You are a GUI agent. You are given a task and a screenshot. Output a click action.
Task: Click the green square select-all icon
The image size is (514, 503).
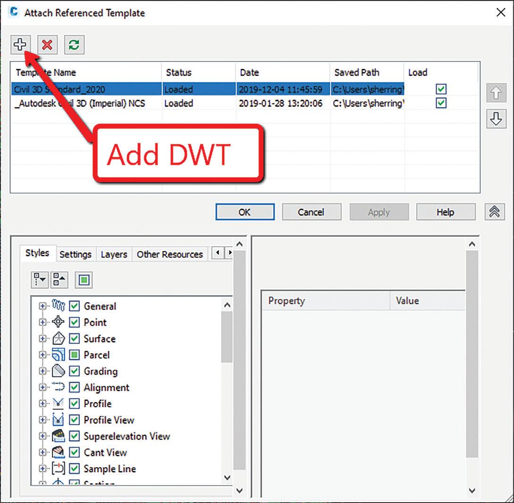click(84, 280)
